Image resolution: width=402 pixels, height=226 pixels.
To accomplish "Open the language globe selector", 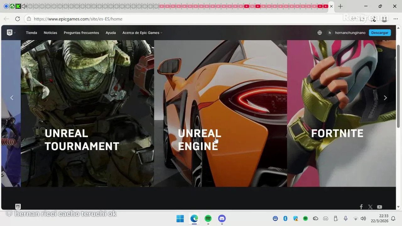I will pos(320,33).
